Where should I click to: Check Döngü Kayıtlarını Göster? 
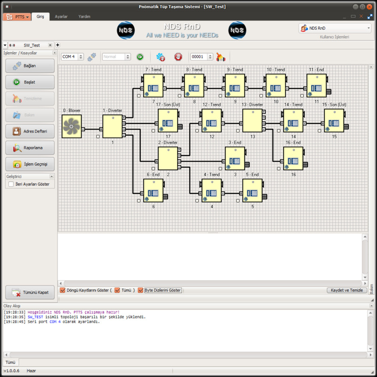coord(63,290)
